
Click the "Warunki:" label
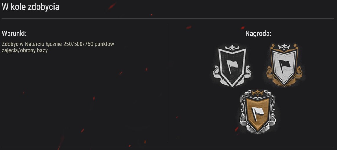[x=14, y=34]
